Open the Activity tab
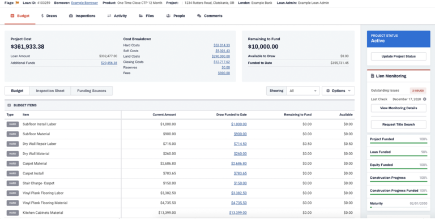 (x=117, y=16)
